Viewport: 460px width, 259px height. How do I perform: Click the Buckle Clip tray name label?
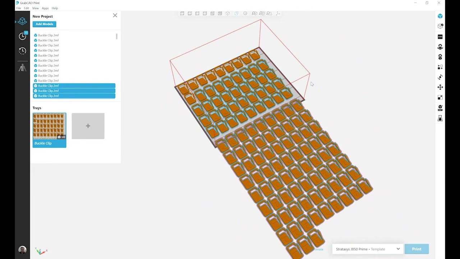[x=43, y=143]
